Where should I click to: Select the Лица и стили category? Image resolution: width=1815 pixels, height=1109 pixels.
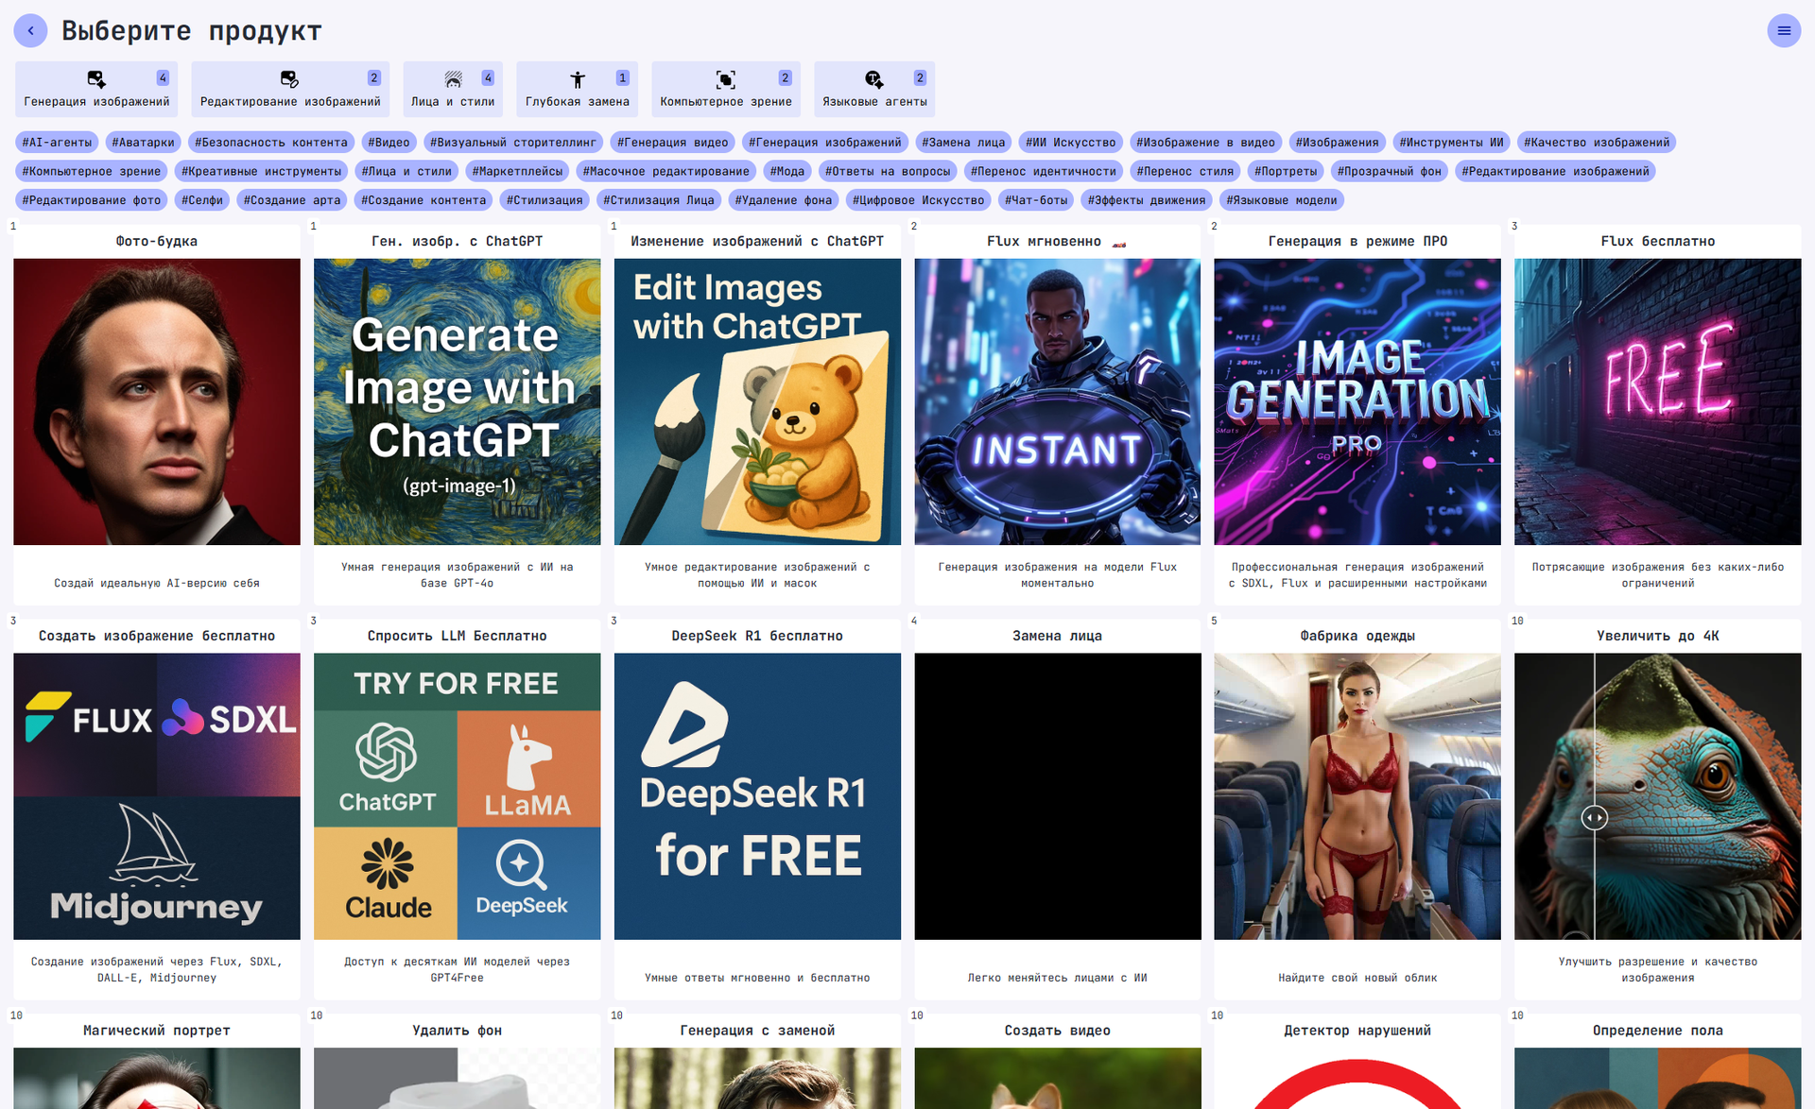click(x=453, y=89)
